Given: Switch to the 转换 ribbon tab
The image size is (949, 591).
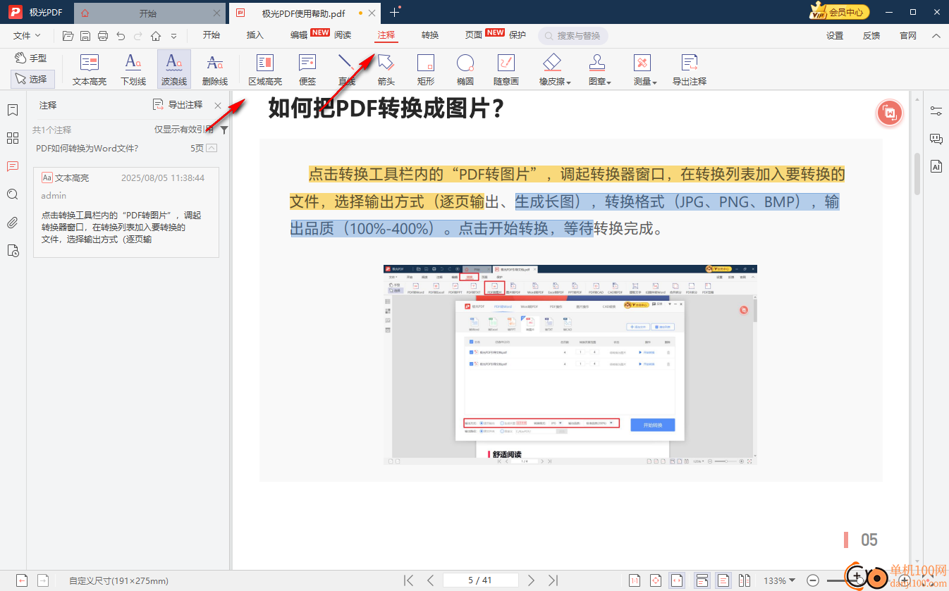Looking at the screenshot, I should point(430,35).
